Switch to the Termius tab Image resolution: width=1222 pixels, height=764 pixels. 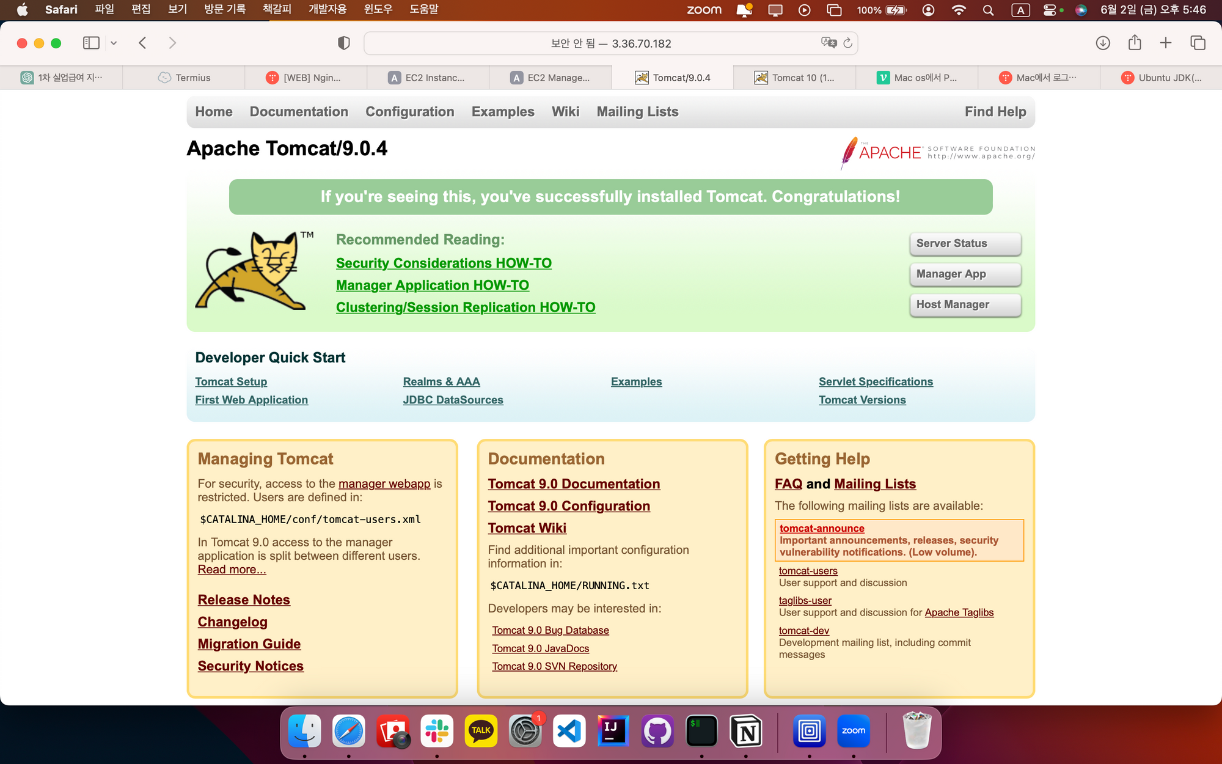click(184, 78)
